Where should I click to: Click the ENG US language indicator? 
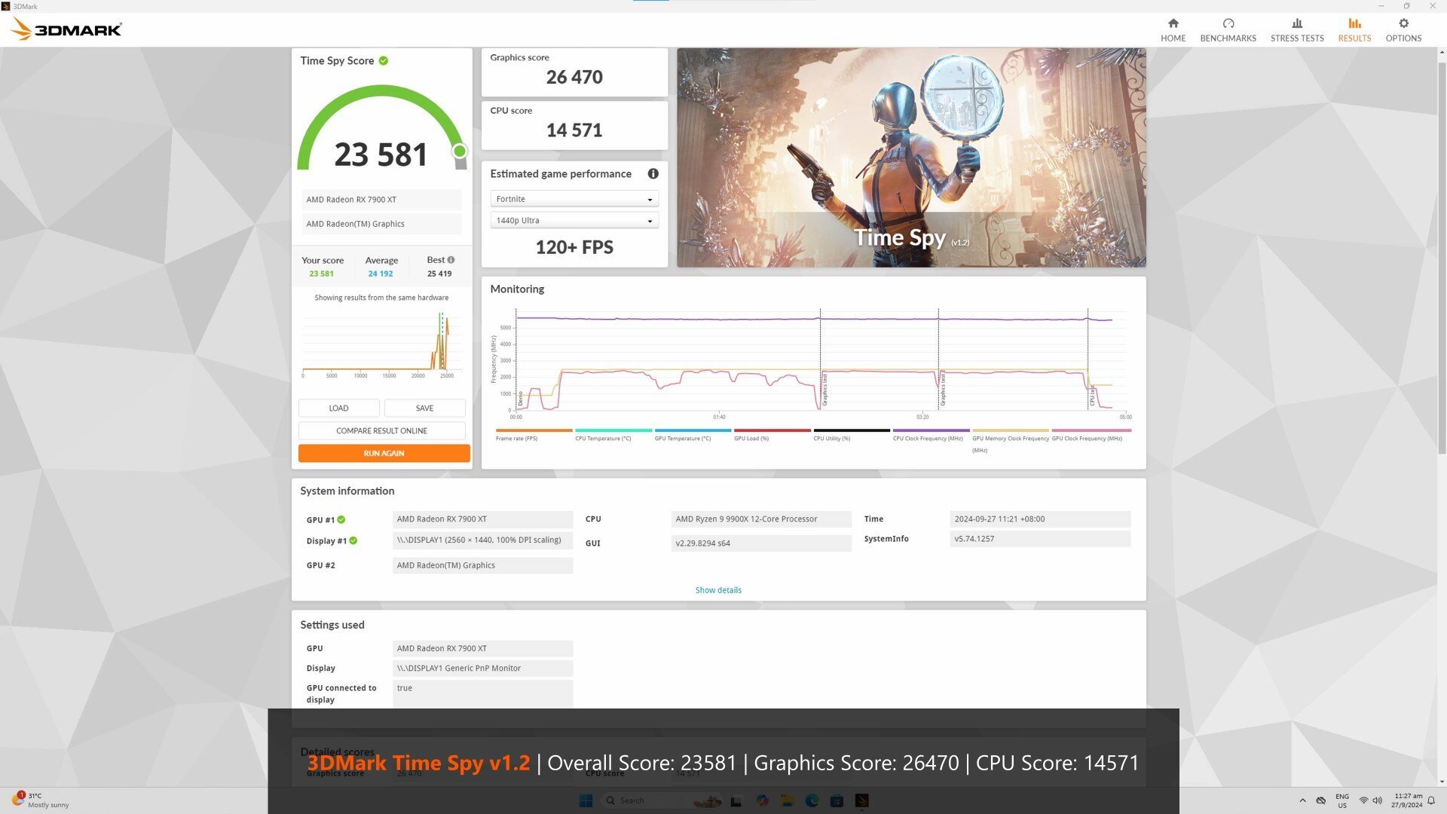[x=1342, y=800]
